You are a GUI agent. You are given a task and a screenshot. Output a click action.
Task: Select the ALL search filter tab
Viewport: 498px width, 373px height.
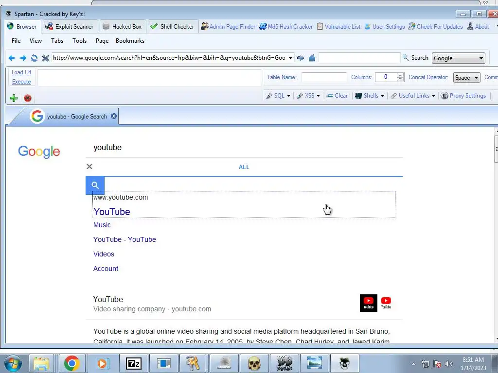coord(244,167)
